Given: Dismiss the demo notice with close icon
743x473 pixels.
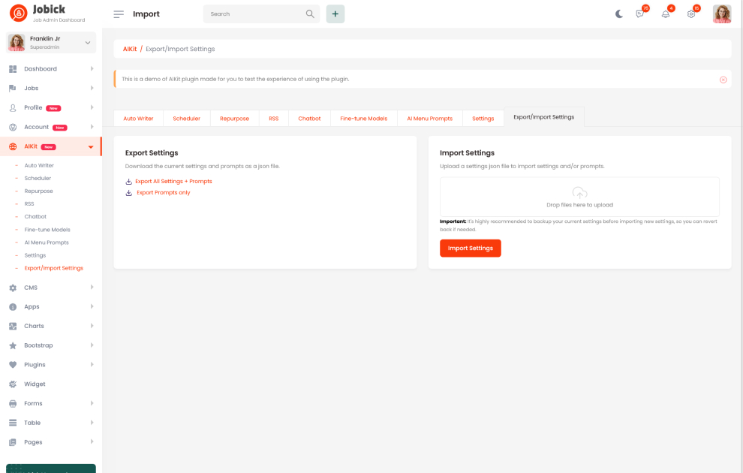Looking at the screenshot, I should pos(723,80).
